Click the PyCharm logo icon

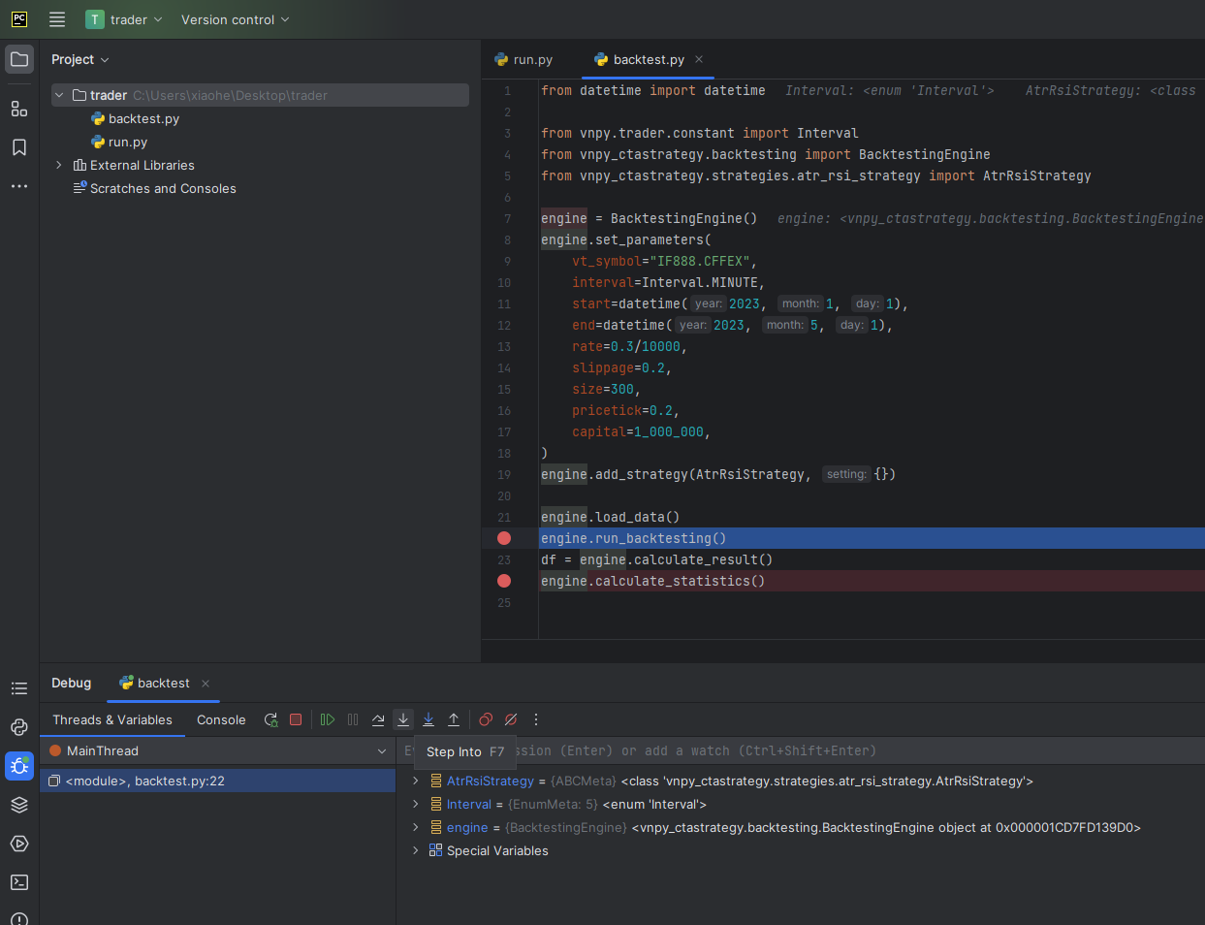pyautogui.click(x=19, y=19)
